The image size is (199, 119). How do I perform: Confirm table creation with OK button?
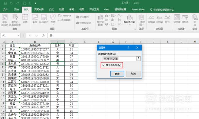[117, 74]
